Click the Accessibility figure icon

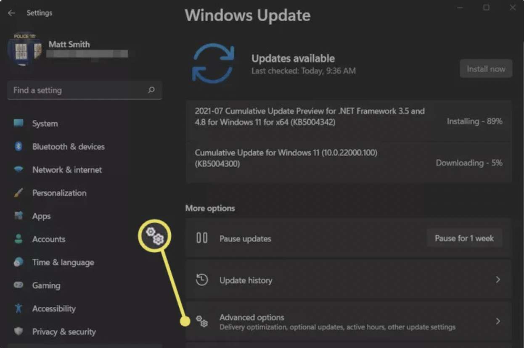coord(19,308)
